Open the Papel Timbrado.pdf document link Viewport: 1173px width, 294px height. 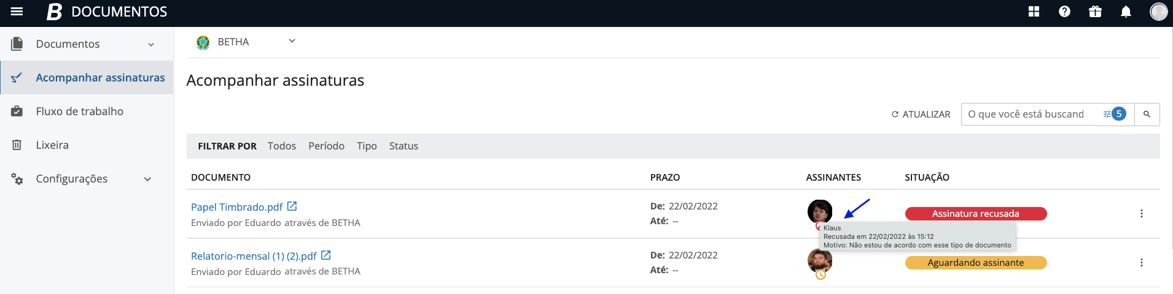coord(236,207)
